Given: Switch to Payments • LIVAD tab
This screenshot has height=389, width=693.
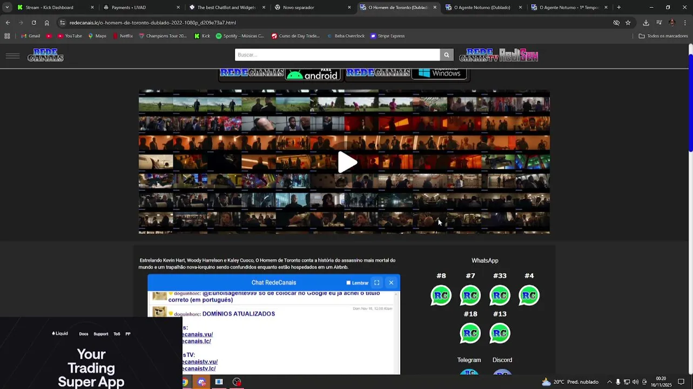Looking at the screenshot, I should pyautogui.click(x=141, y=8).
